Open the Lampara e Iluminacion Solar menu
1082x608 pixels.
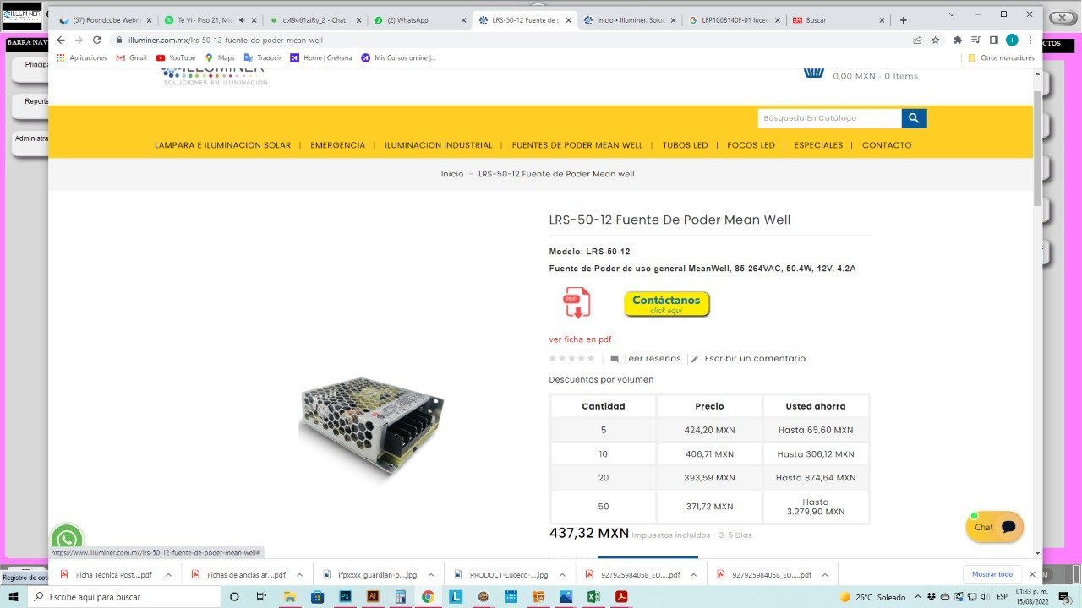pos(222,145)
